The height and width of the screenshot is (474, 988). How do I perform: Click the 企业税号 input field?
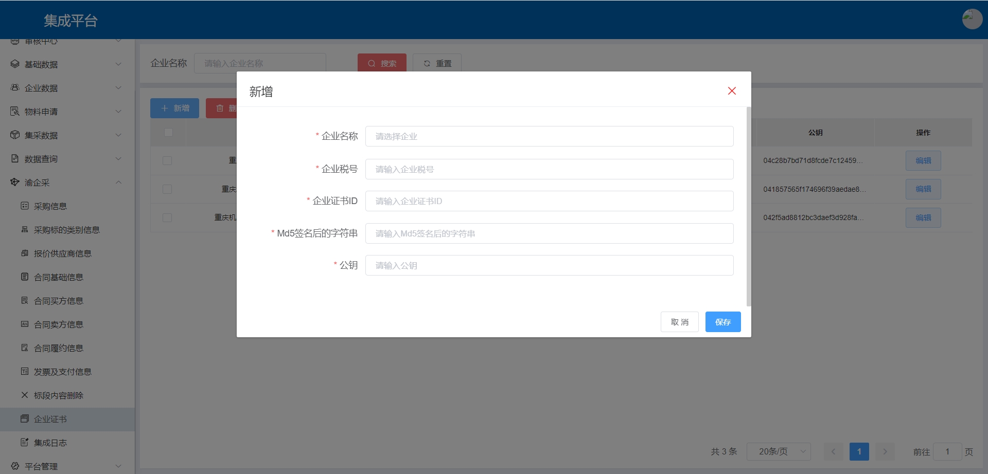pyautogui.click(x=549, y=169)
